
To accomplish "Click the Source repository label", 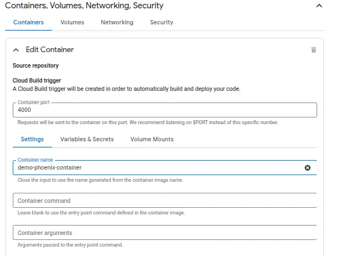I will click(x=35, y=65).
